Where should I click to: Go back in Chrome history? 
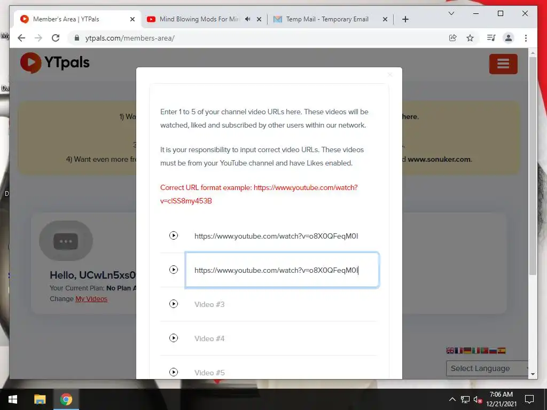point(21,38)
